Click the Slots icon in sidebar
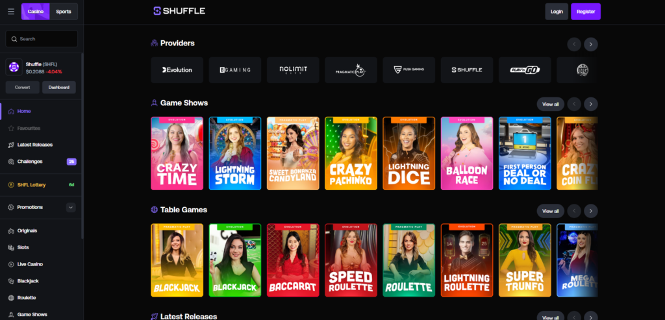The height and width of the screenshot is (320, 665). (11, 247)
